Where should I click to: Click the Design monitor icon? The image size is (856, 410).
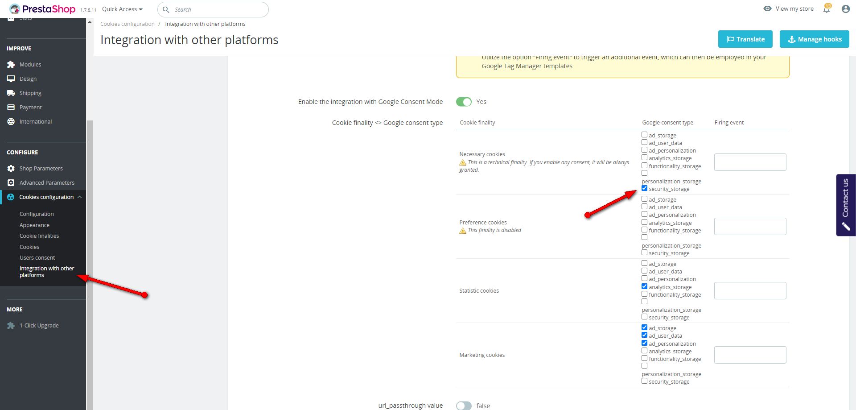[11, 79]
